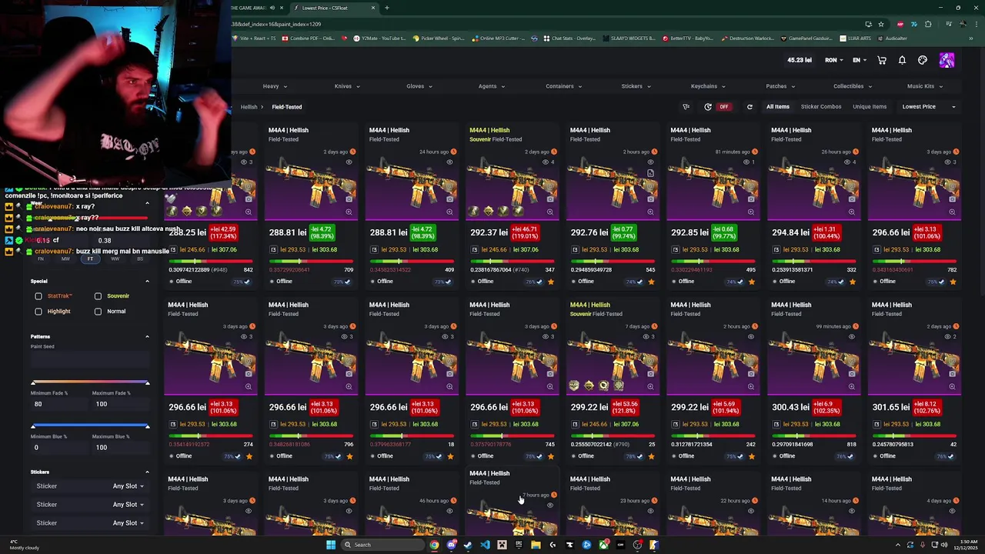Open the Knives category menu
Viewport: 985px width, 554px height.
click(347, 86)
